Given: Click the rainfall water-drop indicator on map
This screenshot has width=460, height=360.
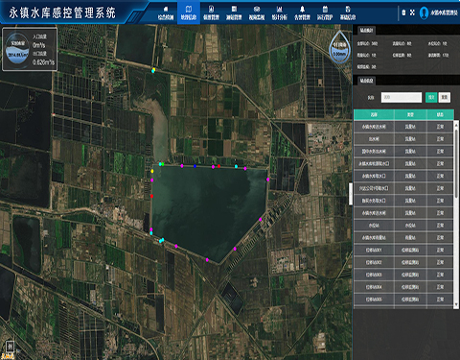Looking at the screenshot, I should tap(339, 48).
